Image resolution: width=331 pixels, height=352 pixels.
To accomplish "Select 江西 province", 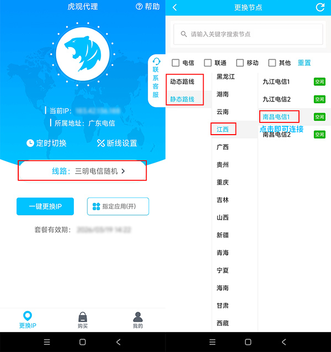I will pos(223,130).
